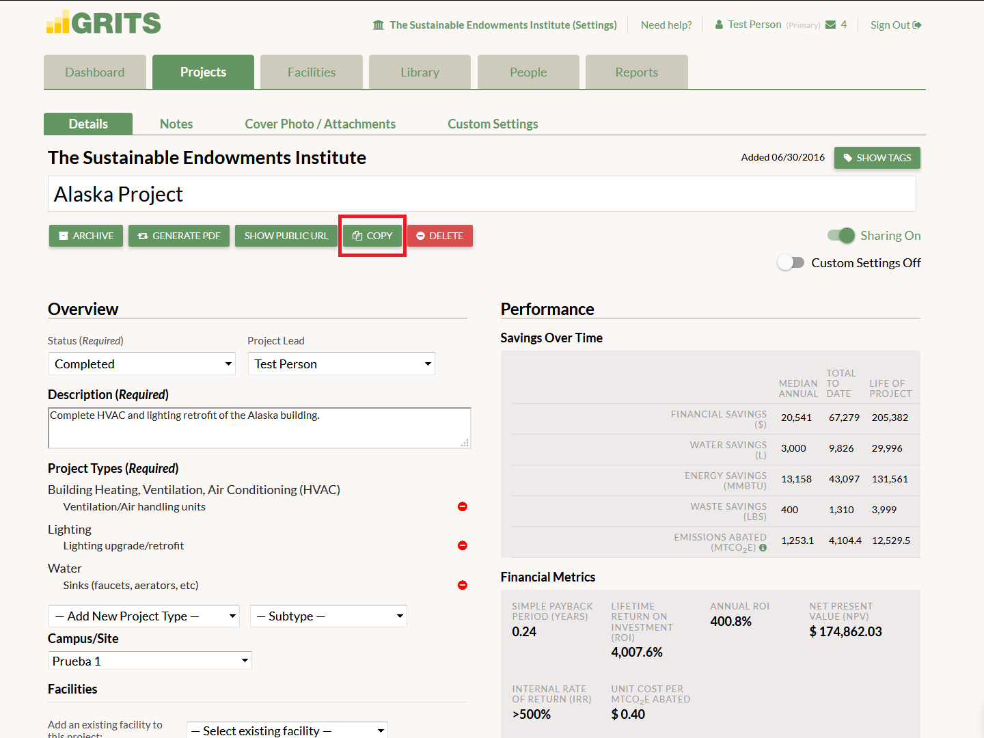This screenshot has height=738, width=984.
Task: Switch to the People tab
Action: coord(528,72)
